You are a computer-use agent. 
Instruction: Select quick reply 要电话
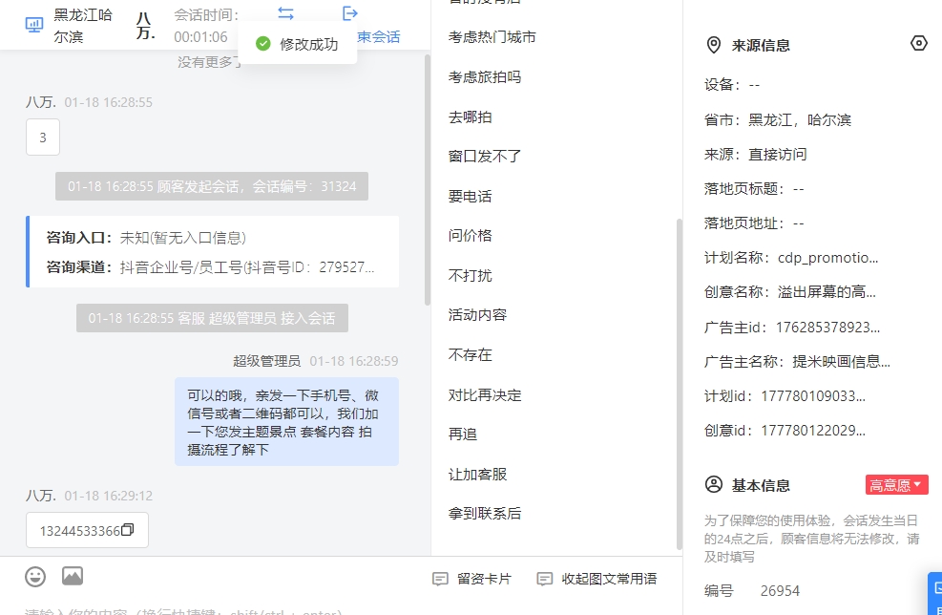coord(470,196)
